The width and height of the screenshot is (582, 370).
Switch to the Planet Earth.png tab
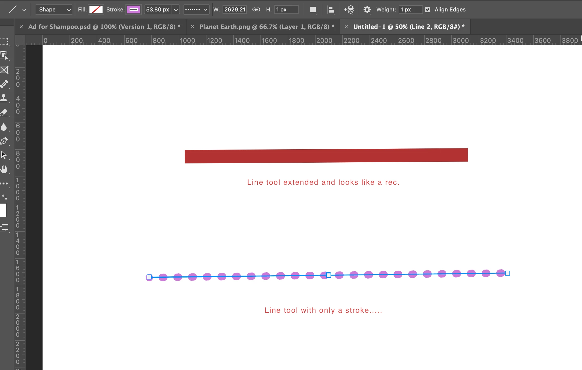click(267, 27)
